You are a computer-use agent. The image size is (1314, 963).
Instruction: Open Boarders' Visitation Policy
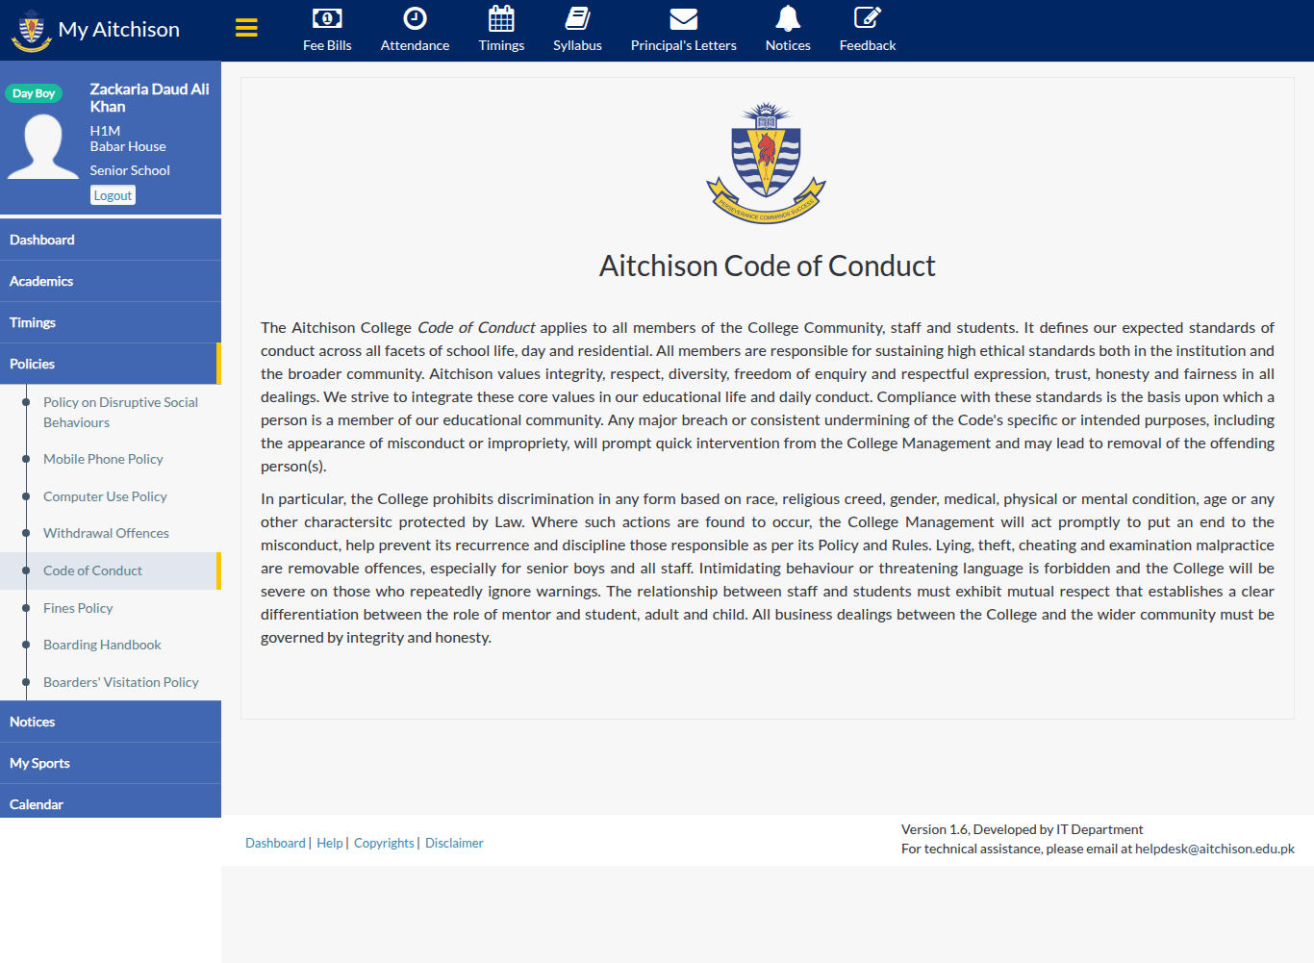[121, 682]
